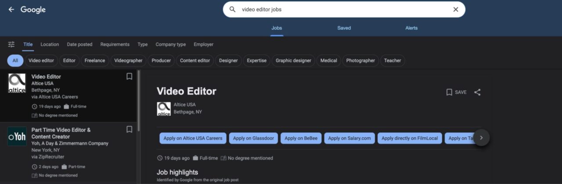Filter by Video editor chip
Viewport: 562px width, 184px height.
tap(41, 60)
